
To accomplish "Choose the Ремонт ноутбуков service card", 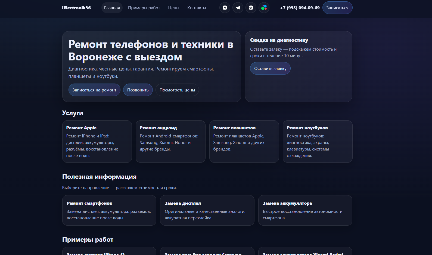I will pos(317,142).
